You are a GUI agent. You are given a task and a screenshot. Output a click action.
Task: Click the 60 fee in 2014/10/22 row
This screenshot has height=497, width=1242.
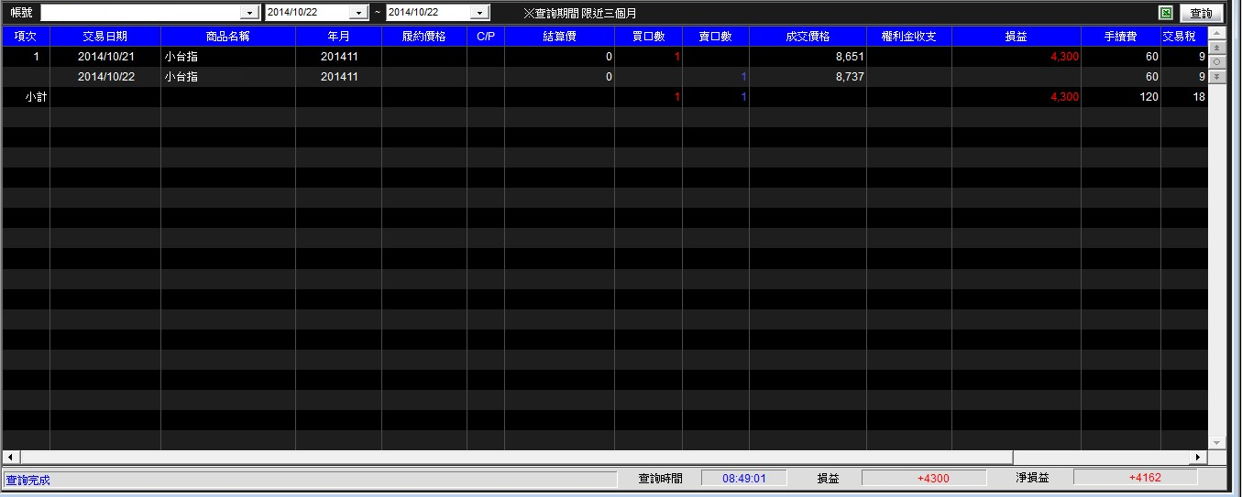pos(1152,77)
